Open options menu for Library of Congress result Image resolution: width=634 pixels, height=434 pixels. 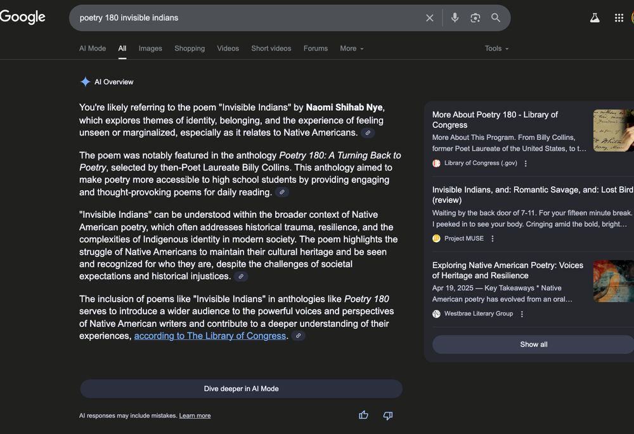[x=526, y=163]
